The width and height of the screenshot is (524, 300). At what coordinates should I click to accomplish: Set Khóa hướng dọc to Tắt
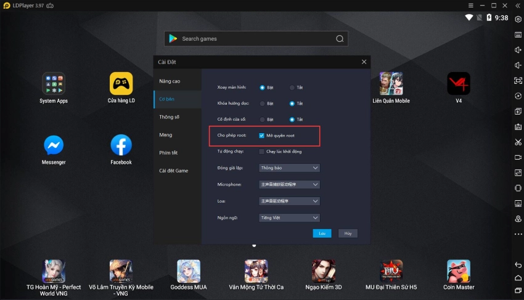coord(292,103)
